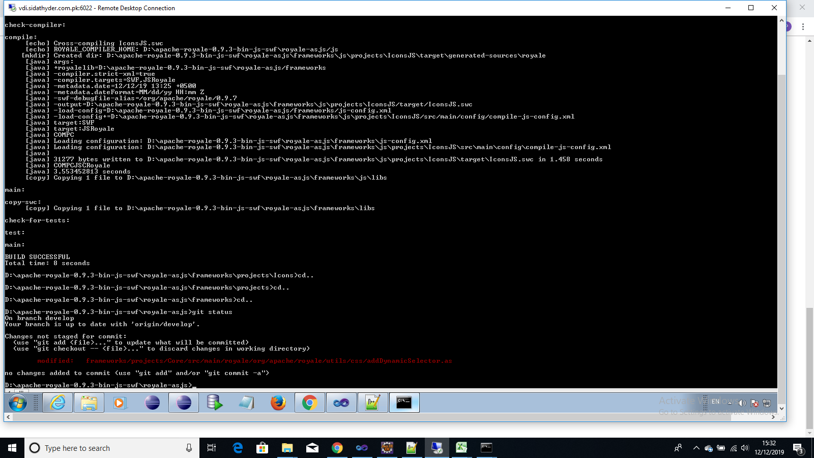
Task: Open the database run icon in remote taskbar
Action: 215,403
